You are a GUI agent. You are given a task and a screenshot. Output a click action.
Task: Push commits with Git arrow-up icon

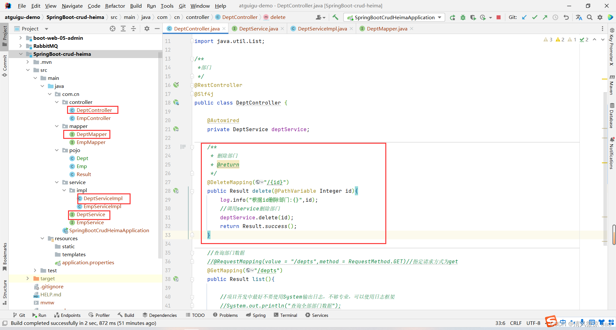click(x=545, y=17)
